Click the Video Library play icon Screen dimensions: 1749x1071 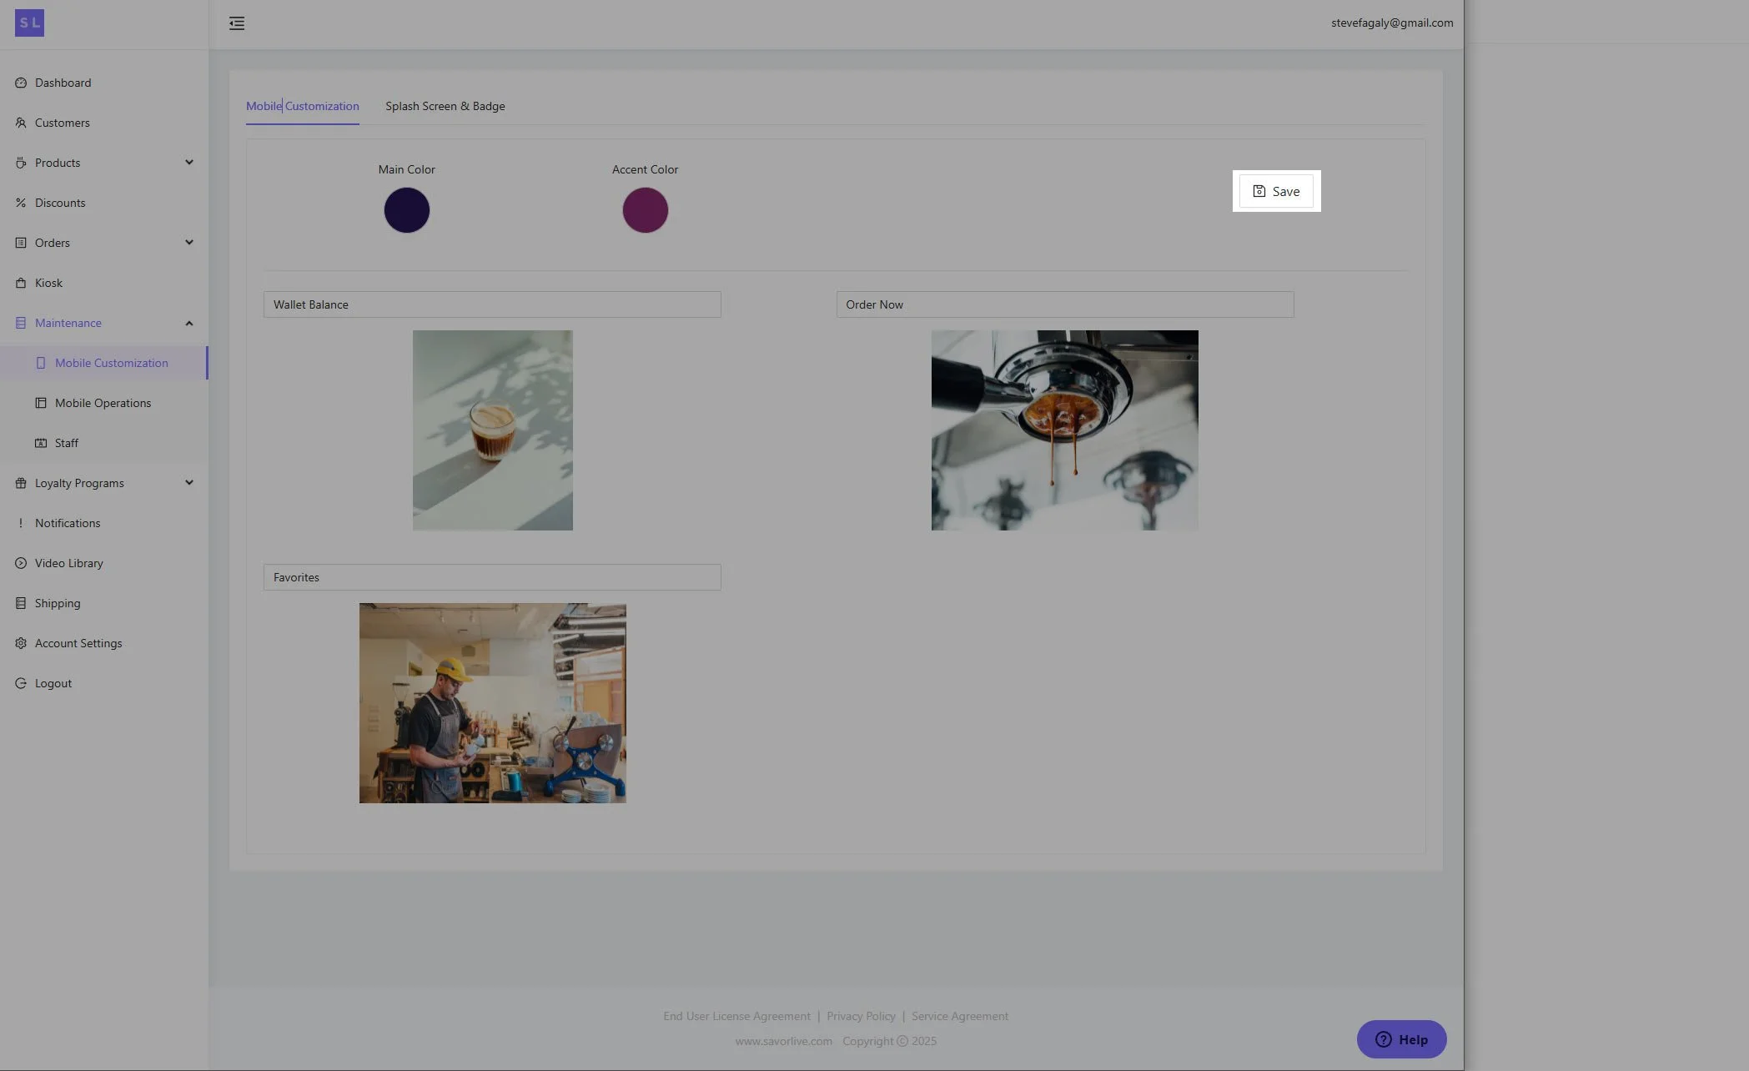pyautogui.click(x=21, y=563)
